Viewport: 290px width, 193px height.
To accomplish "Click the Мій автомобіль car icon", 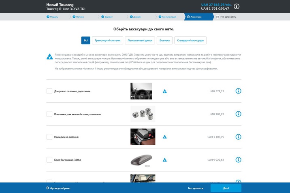I will (x=217, y=17).
